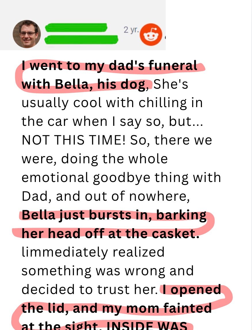Click the bold "the lid, and my mom fainted" line
This screenshot has height=330, width=252.
[x=117, y=308]
